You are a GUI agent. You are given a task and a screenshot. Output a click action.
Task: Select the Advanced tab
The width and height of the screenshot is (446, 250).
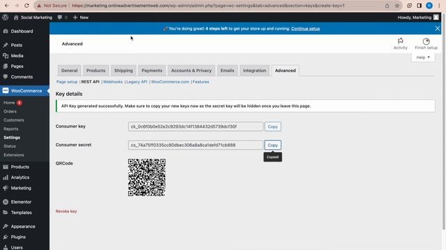click(285, 71)
